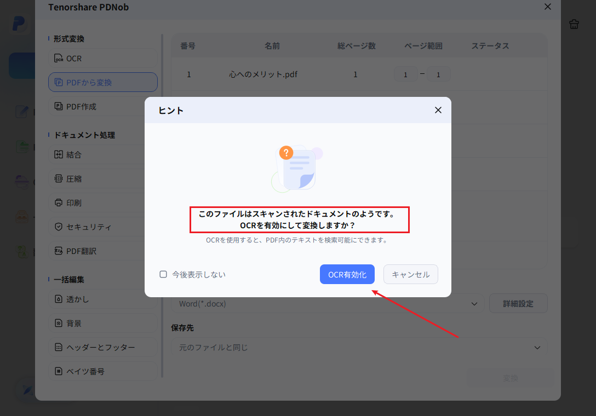
Task: Open 背景 batch edit option
Action: (x=103, y=323)
